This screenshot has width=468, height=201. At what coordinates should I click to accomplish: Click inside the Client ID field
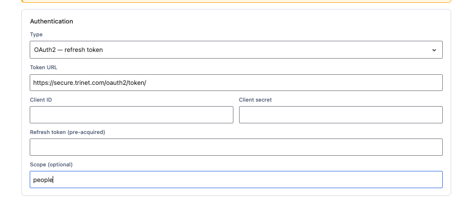132,114
